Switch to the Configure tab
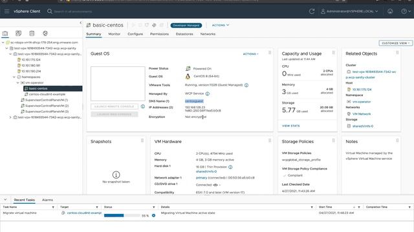 click(x=135, y=34)
